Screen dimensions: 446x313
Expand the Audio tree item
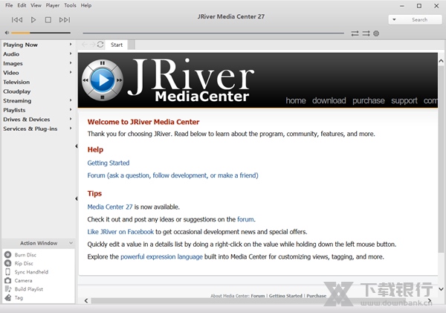point(71,54)
